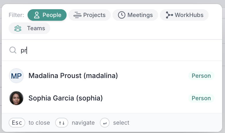Click the stacked-lines icon on the Projects chip
The width and height of the screenshot is (225, 133).
point(77,15)
